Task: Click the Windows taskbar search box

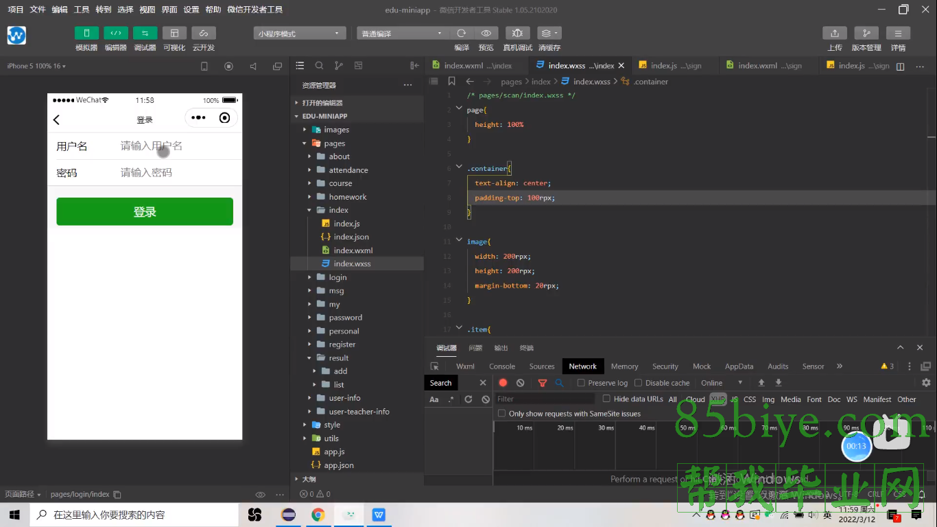Action: pos(134,515)
